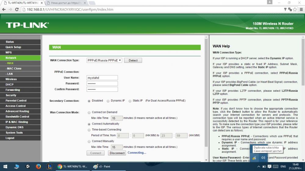Screen dimensions: 305x171
Task: Click the Confirm Password field
Action: click(102, 89)
